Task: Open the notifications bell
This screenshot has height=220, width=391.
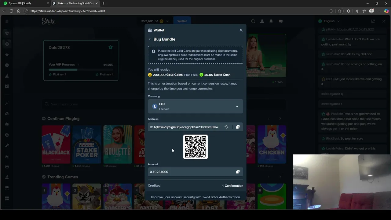Action: (271, 21)
